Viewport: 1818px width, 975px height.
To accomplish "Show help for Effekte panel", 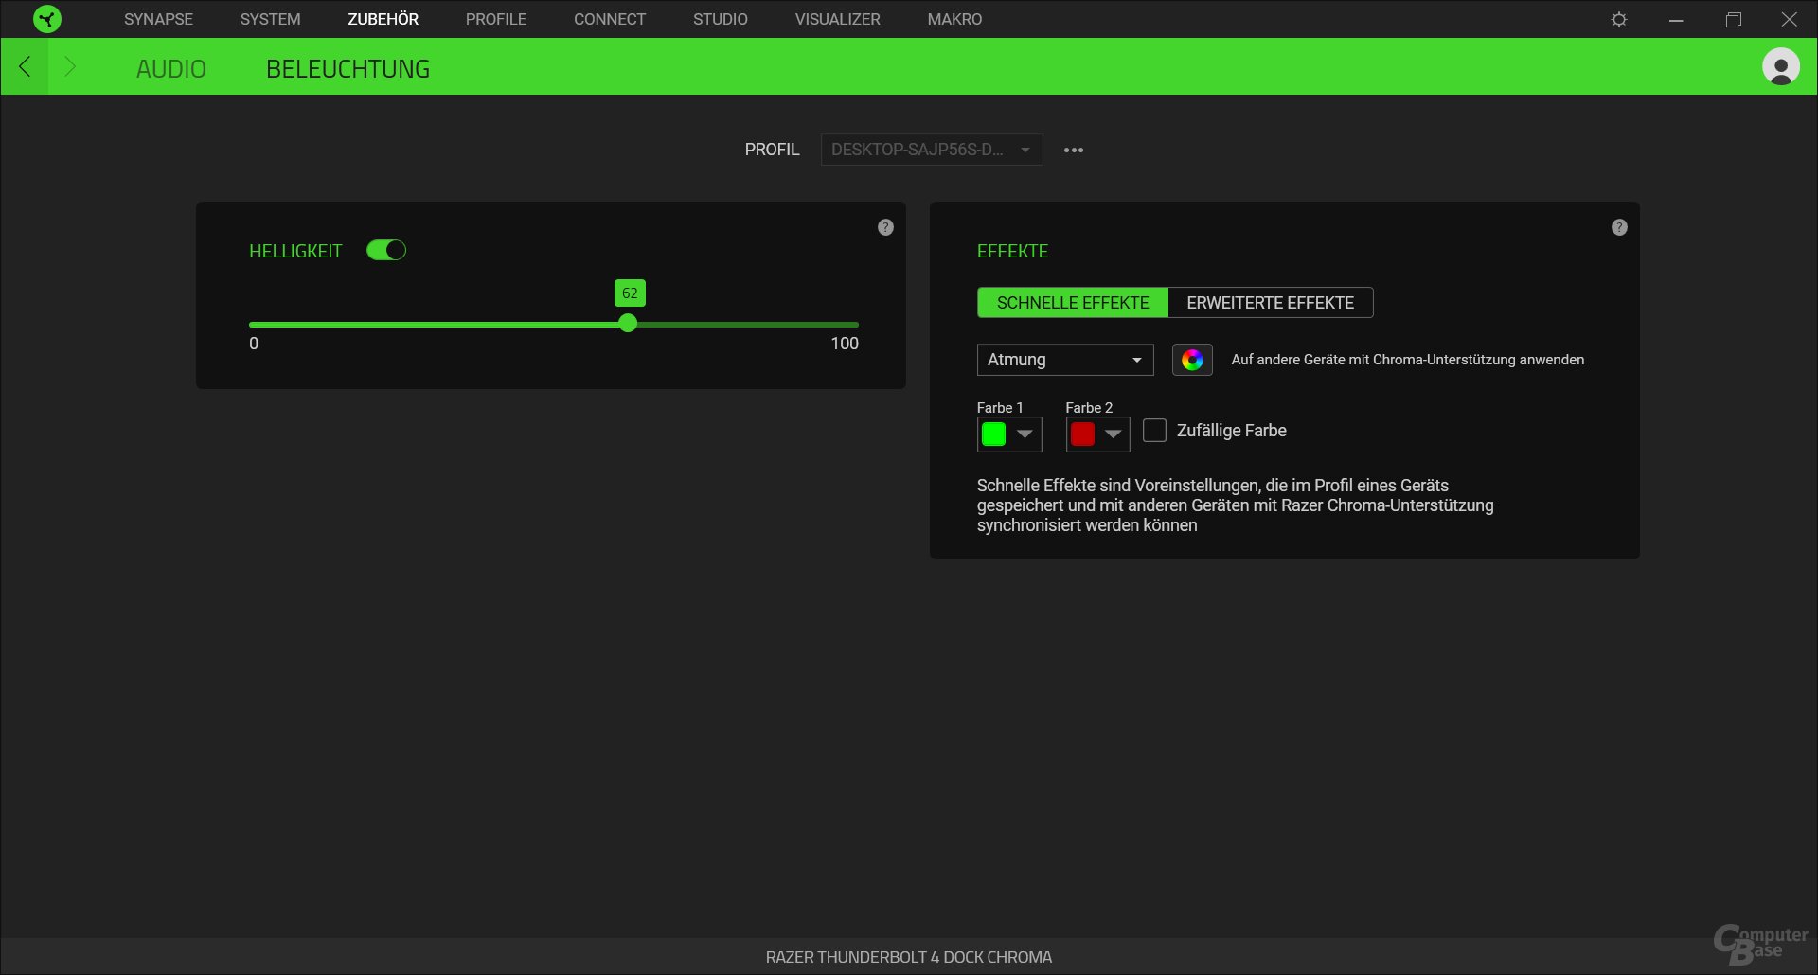I will click(1619, 227).
